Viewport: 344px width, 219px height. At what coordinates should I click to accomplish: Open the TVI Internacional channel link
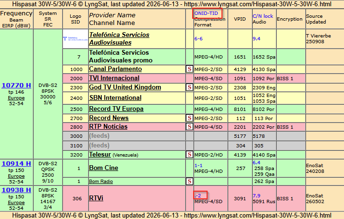(x=114, y=78)
